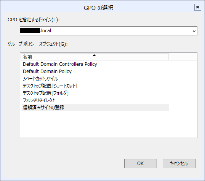Select the フォルダリダイレクト GPO
Screen dimensions: 205x181
[x=39, y=100]
